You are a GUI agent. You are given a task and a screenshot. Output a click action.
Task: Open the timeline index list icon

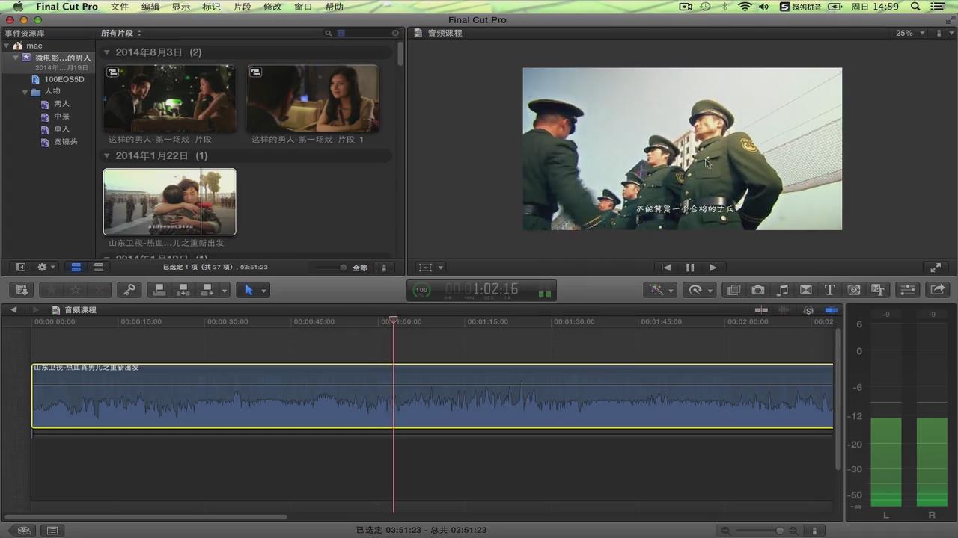(52, 531)
